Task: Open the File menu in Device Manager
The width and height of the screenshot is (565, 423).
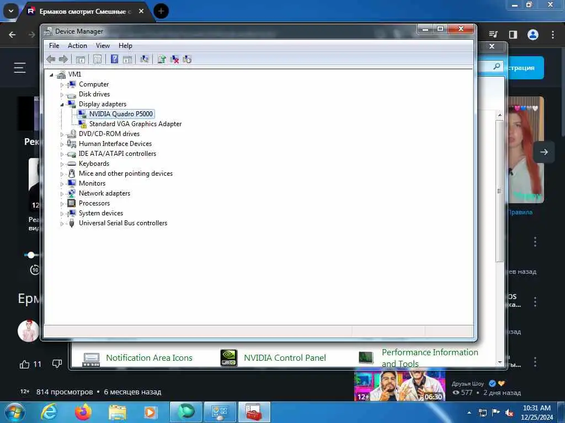Action: (54, 46)
